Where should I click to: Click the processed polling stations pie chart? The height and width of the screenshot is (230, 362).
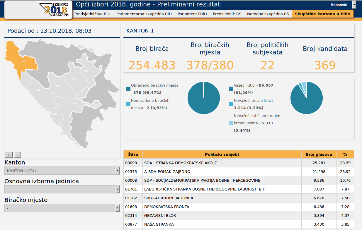tap(203, 98)
